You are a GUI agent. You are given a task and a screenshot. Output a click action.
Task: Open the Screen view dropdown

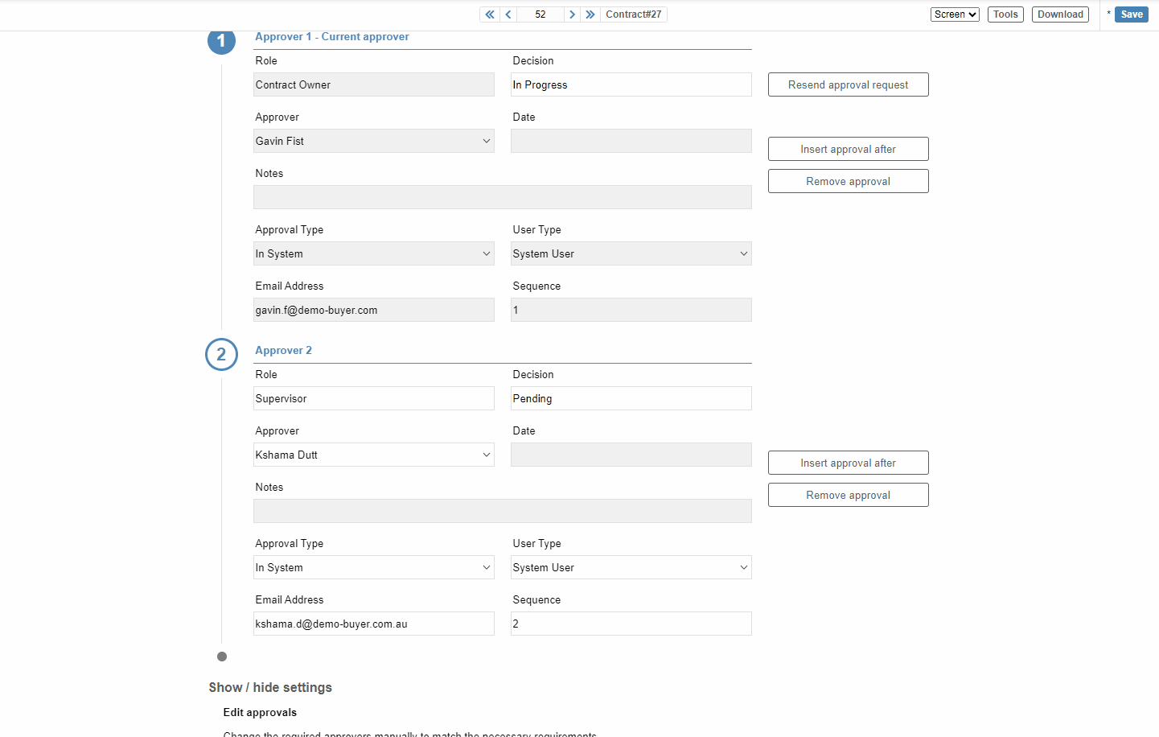[955, 14]
